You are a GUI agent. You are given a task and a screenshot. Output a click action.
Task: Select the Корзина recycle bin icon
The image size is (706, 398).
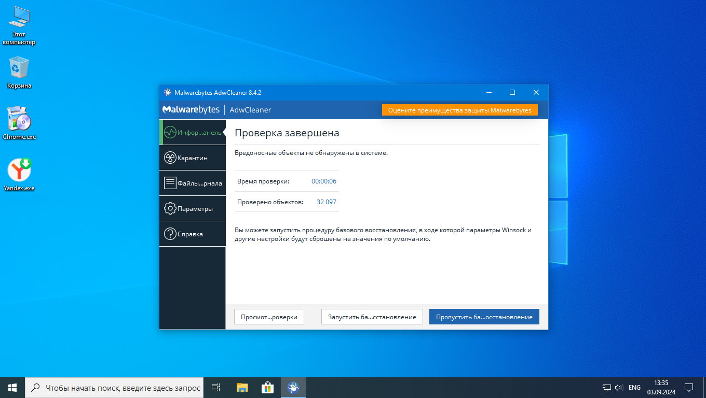pos(19,73)
